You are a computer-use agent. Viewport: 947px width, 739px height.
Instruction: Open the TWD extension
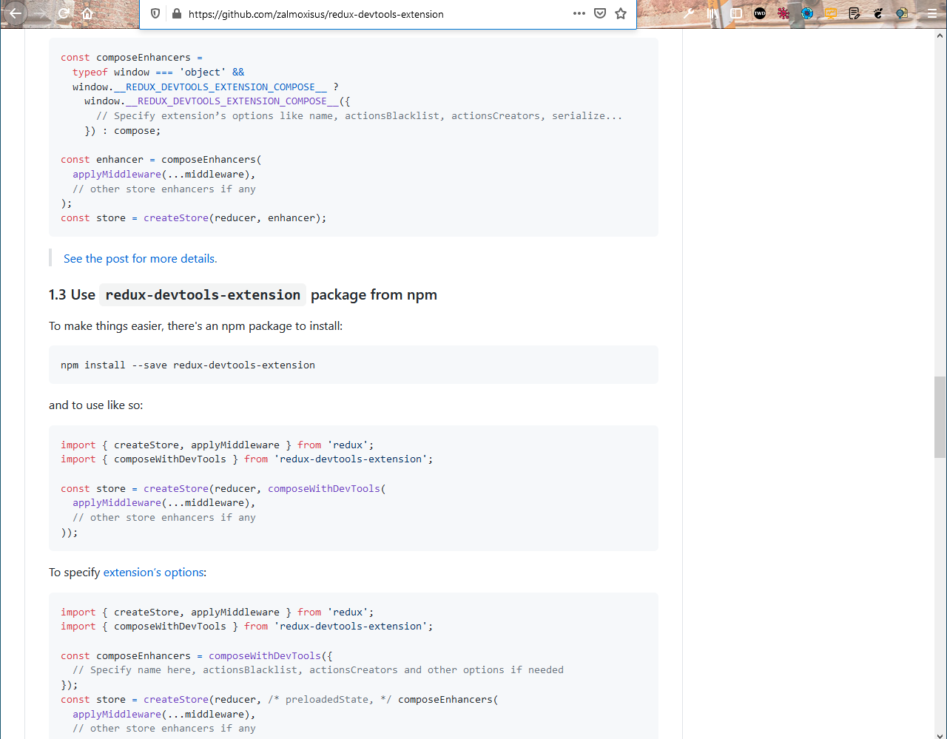(x=760, y=13)
